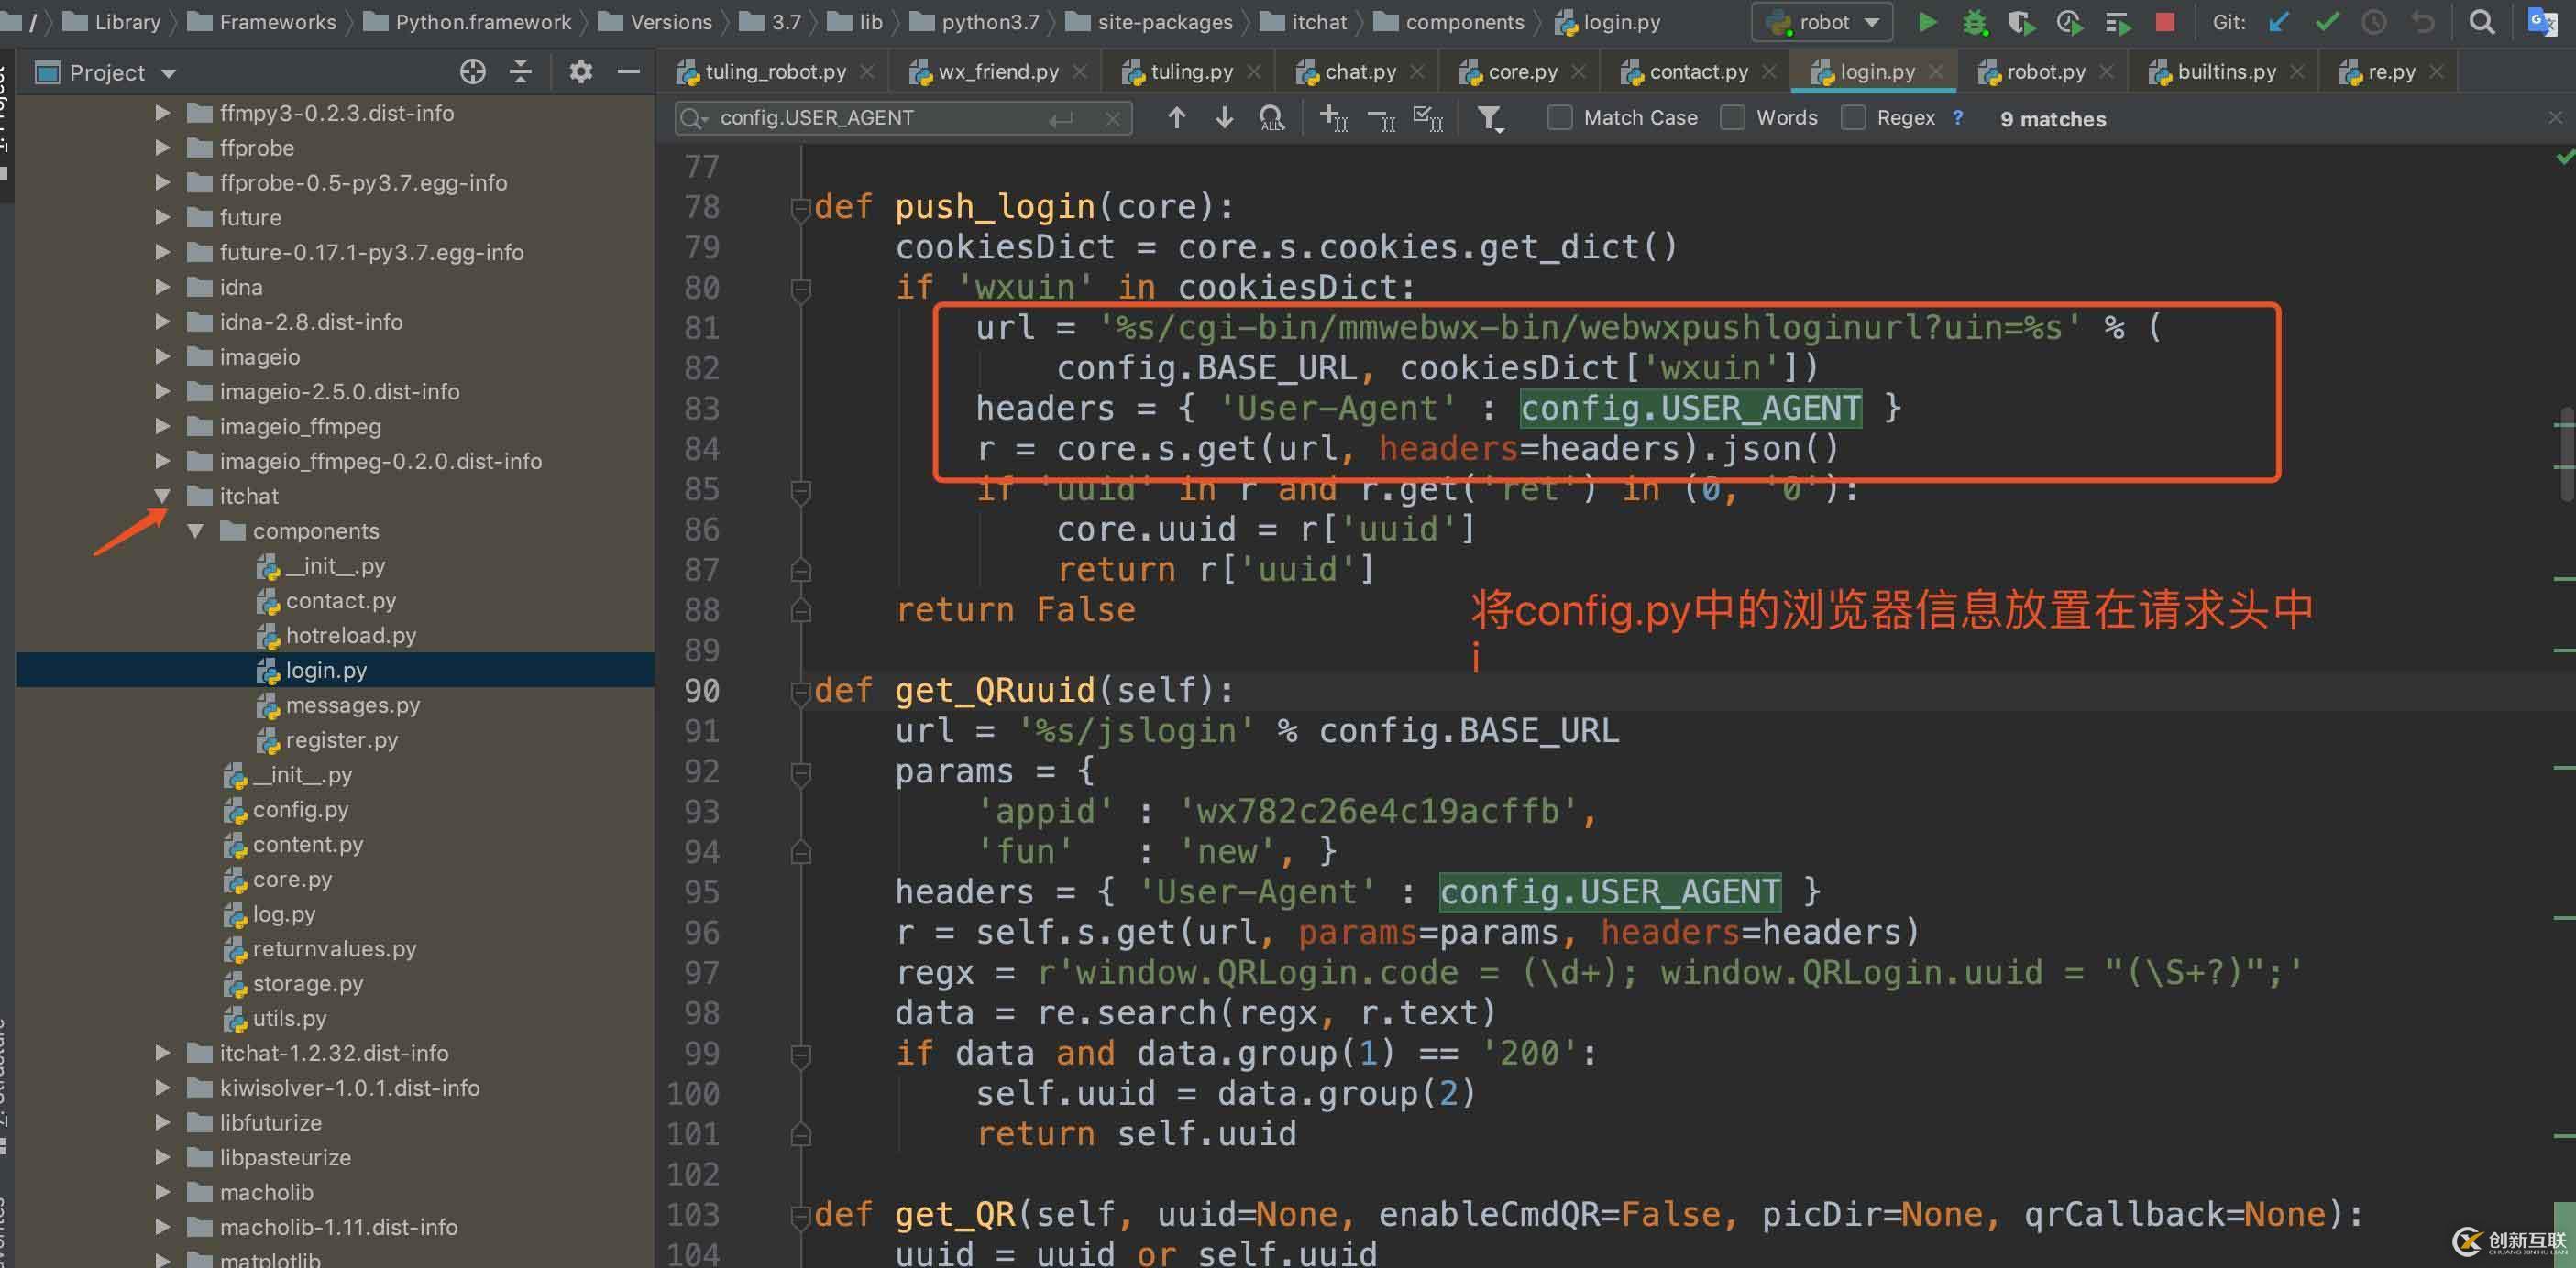Run the robot configuration
This screenshot has width=2576, height=1268.
1928,21
